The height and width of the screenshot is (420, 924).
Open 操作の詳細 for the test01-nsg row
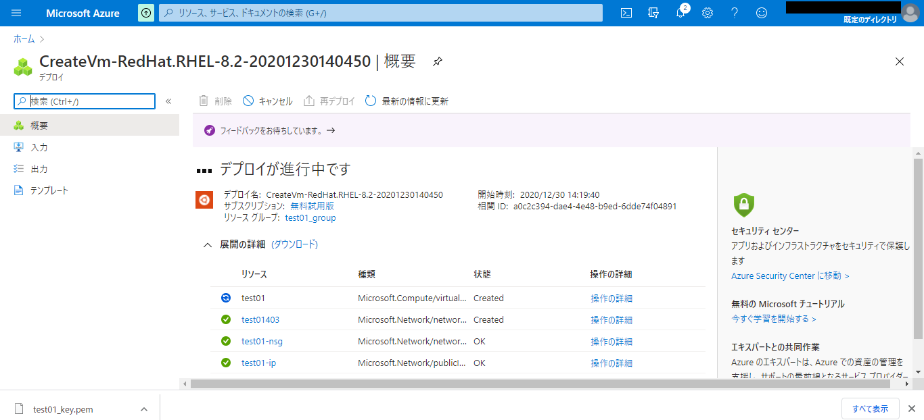(611, 342)
